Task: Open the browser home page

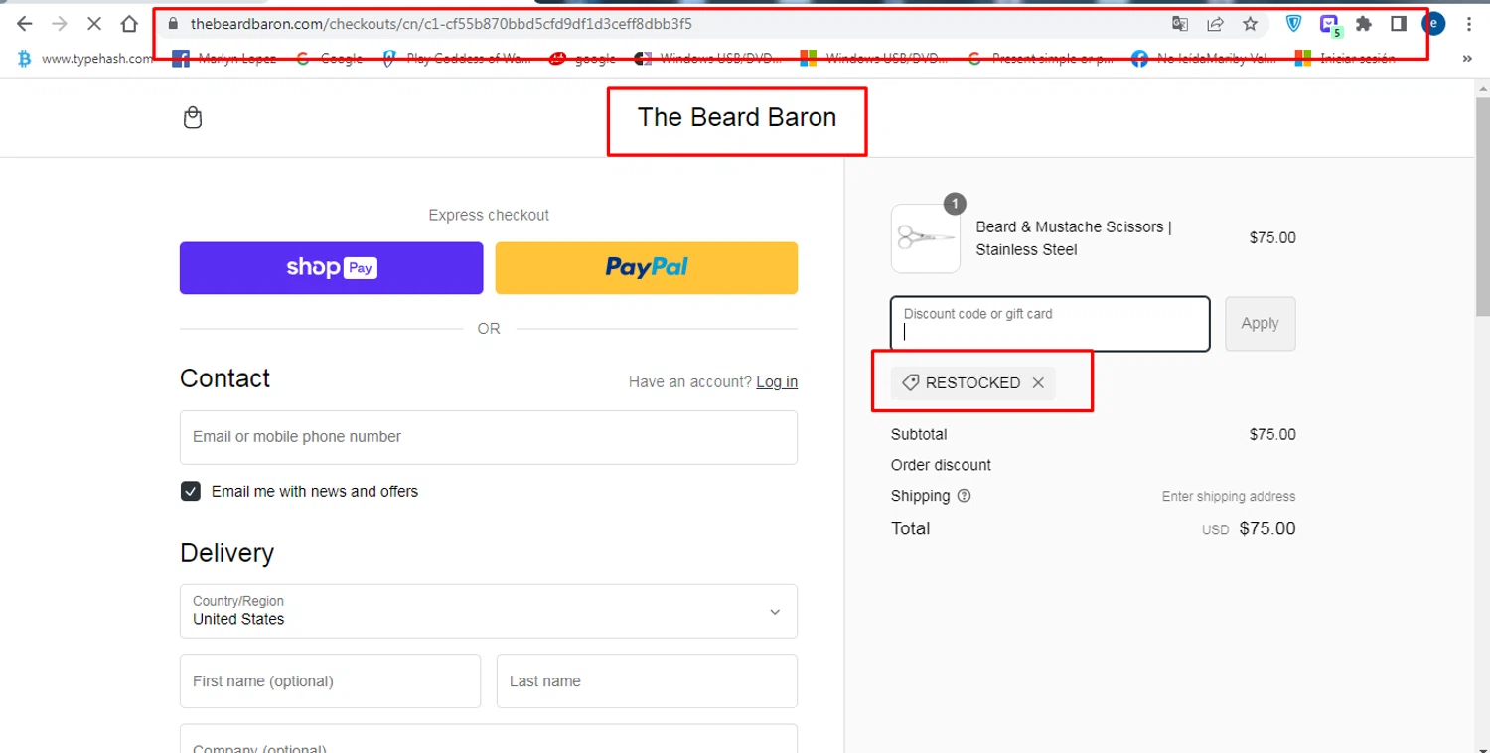Action: coord(129,24)
